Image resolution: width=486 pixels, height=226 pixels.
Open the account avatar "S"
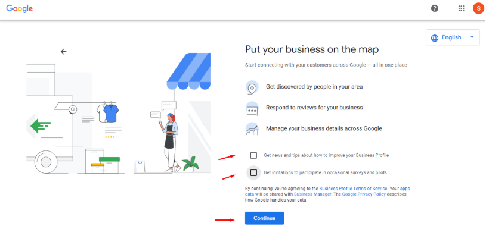click(478, 8)
